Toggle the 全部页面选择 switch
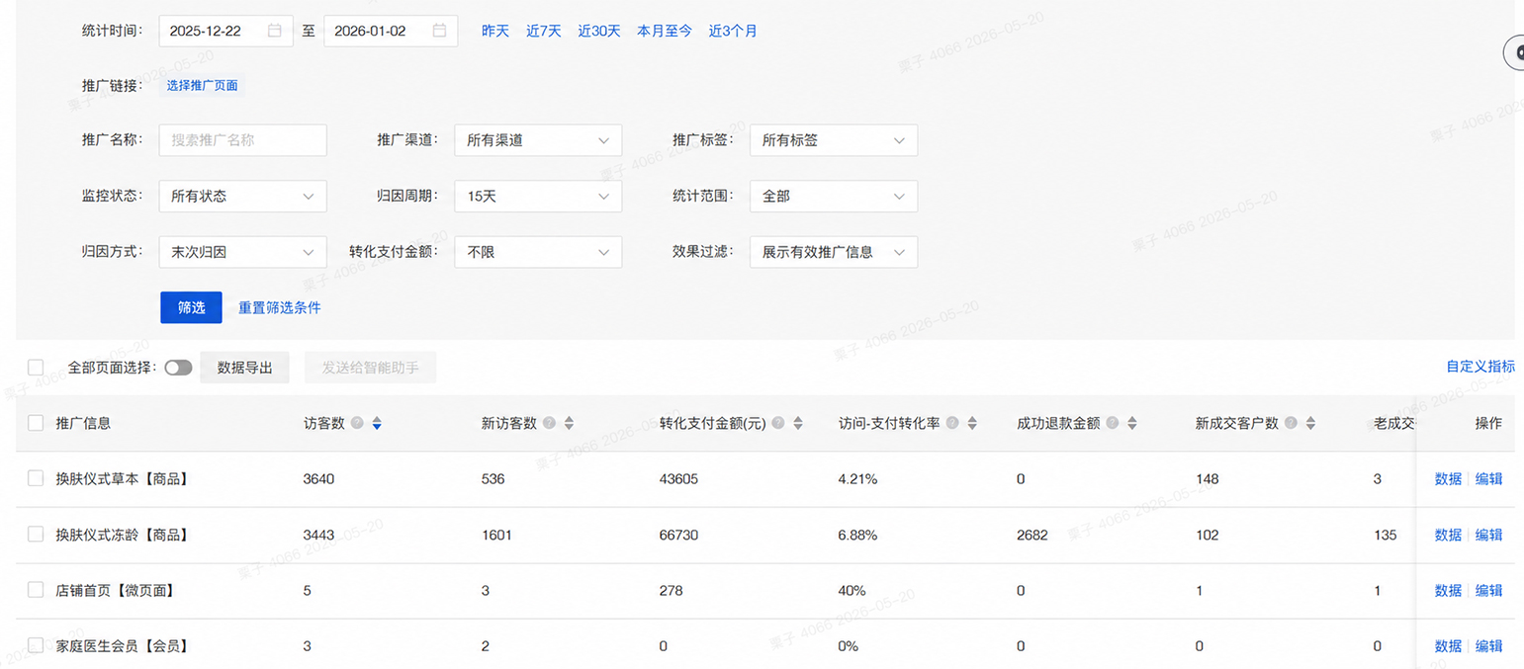The width and height of the screenshot is (1524, 669). (x=178, y=368)
